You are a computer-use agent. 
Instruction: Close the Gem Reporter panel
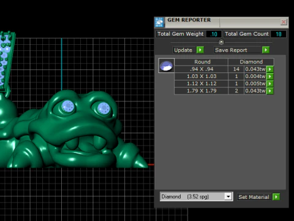pyautogui.click(x=284, y=22)
